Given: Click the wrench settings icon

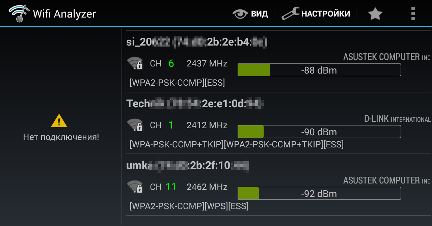Looking at the screenshot, I should pos(290,13).
